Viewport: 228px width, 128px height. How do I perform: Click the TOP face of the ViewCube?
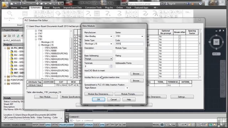216,42
